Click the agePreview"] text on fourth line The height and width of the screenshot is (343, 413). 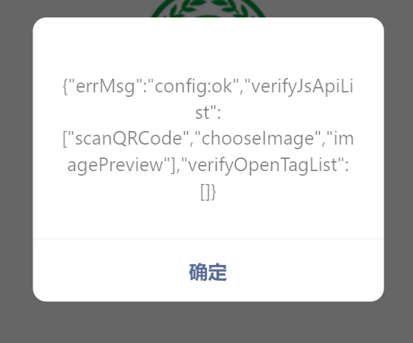pos(121,165)
